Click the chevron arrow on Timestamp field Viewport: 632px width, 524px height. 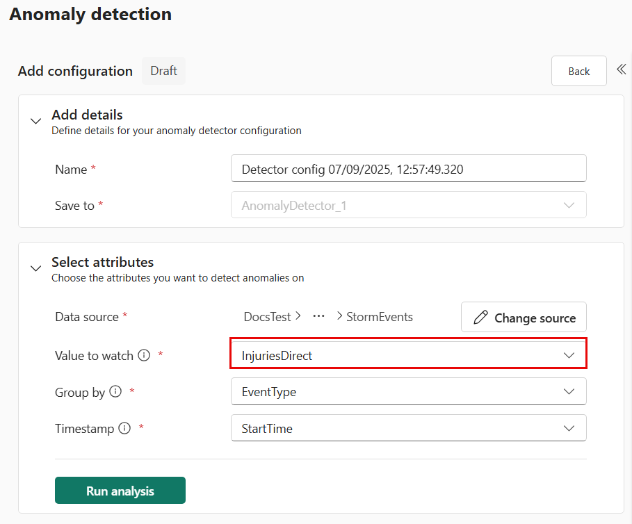(569, 428)
